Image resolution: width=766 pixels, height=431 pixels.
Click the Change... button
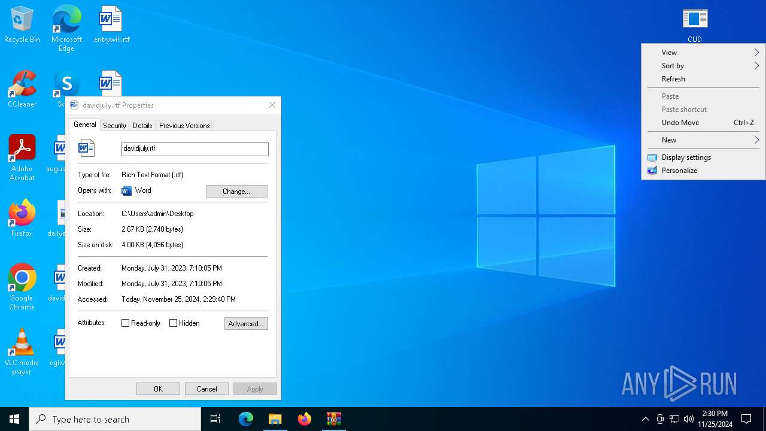(x=236, y=191)
